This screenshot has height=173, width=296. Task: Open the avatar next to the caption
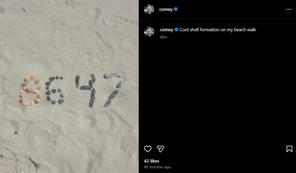coord(149,32)
